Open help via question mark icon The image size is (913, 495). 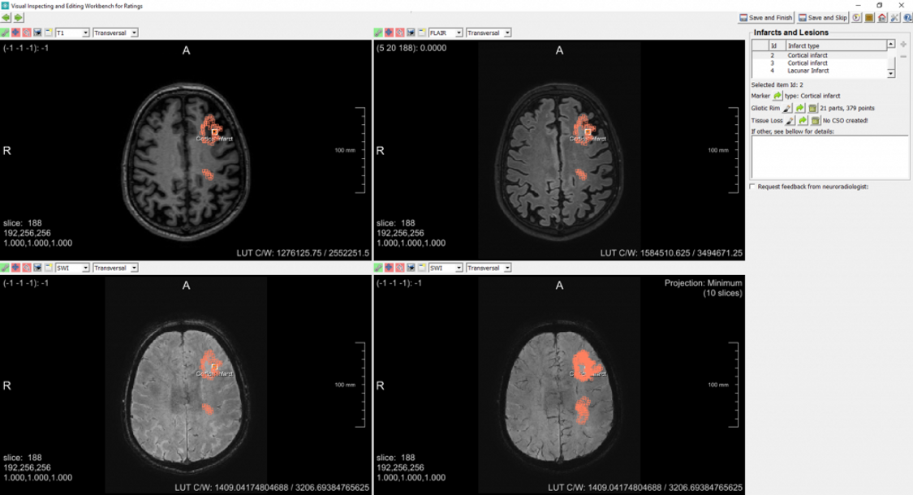[907, 18]
